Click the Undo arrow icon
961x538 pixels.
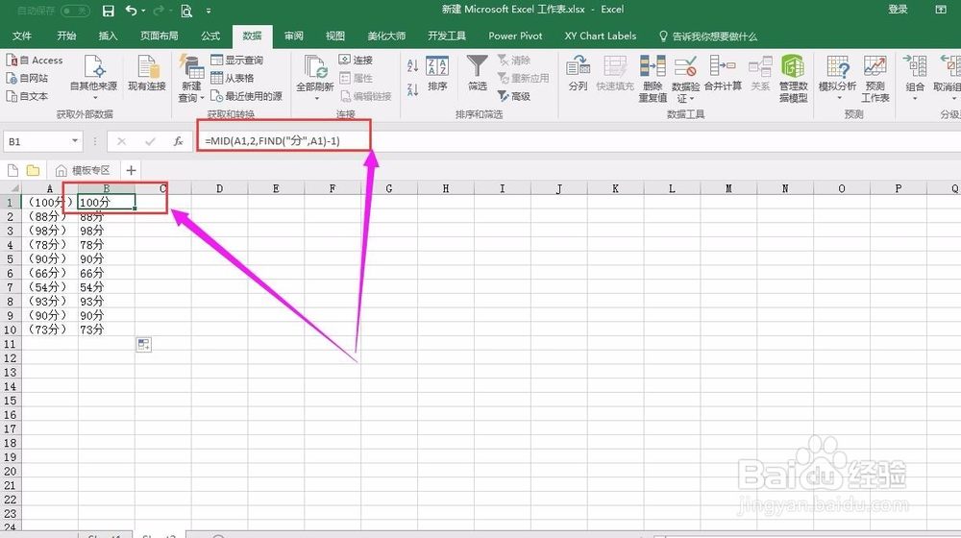click(131, 11)
